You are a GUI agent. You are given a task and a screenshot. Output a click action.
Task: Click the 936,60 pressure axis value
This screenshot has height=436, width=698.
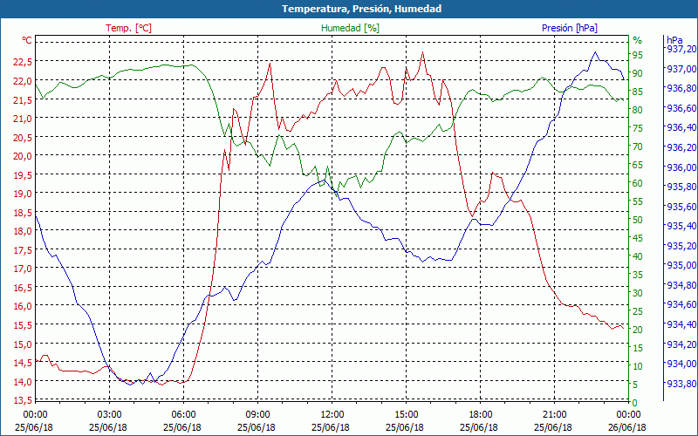[681, 108]
